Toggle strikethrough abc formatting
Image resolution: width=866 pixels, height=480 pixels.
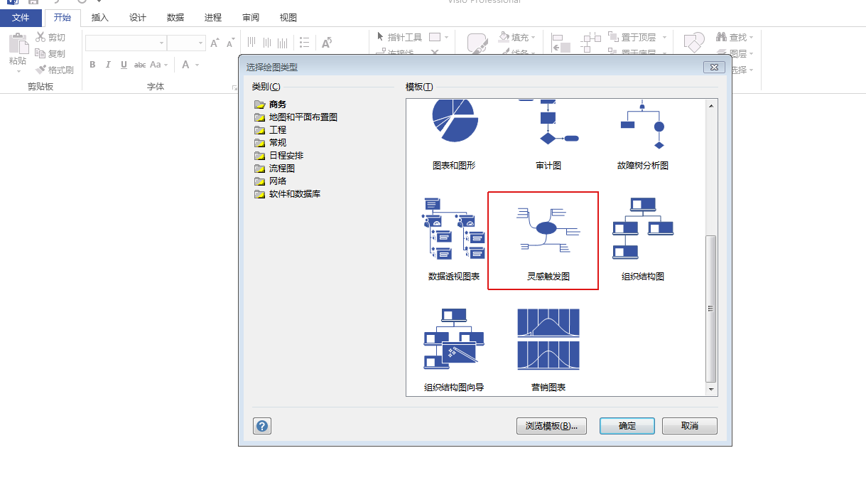tap(140, 65)
